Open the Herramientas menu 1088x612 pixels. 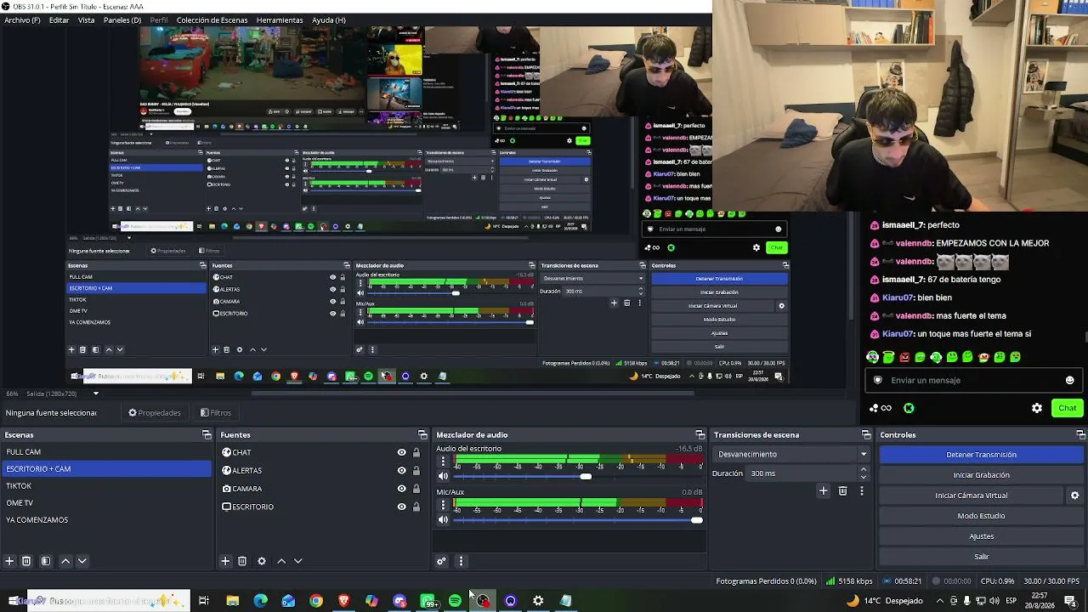coord(280,20)
